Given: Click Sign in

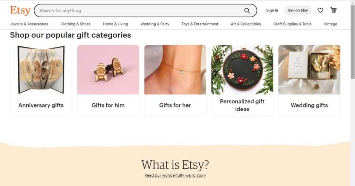Looking at the screenshot, I should click(272, 10).
